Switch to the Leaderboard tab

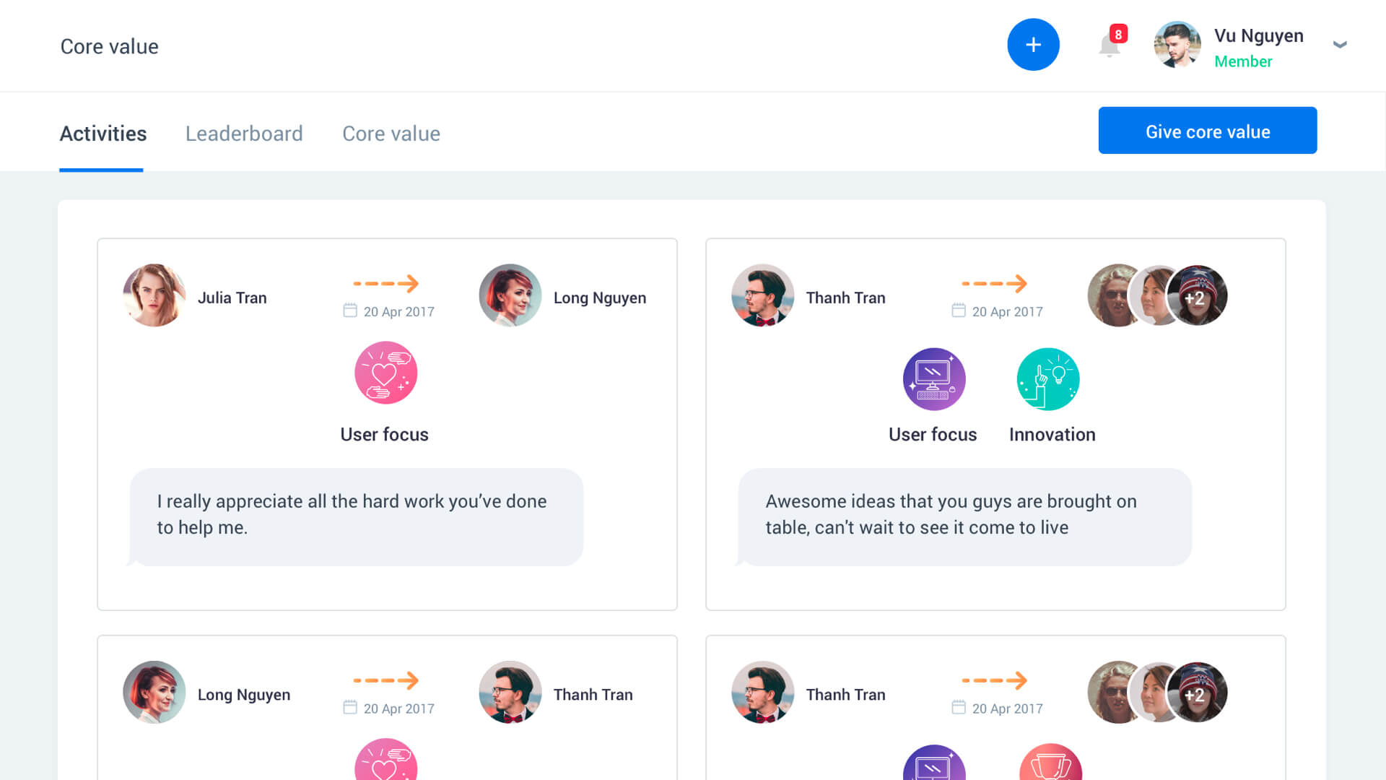pyautogui.click(x=244, y=134)
